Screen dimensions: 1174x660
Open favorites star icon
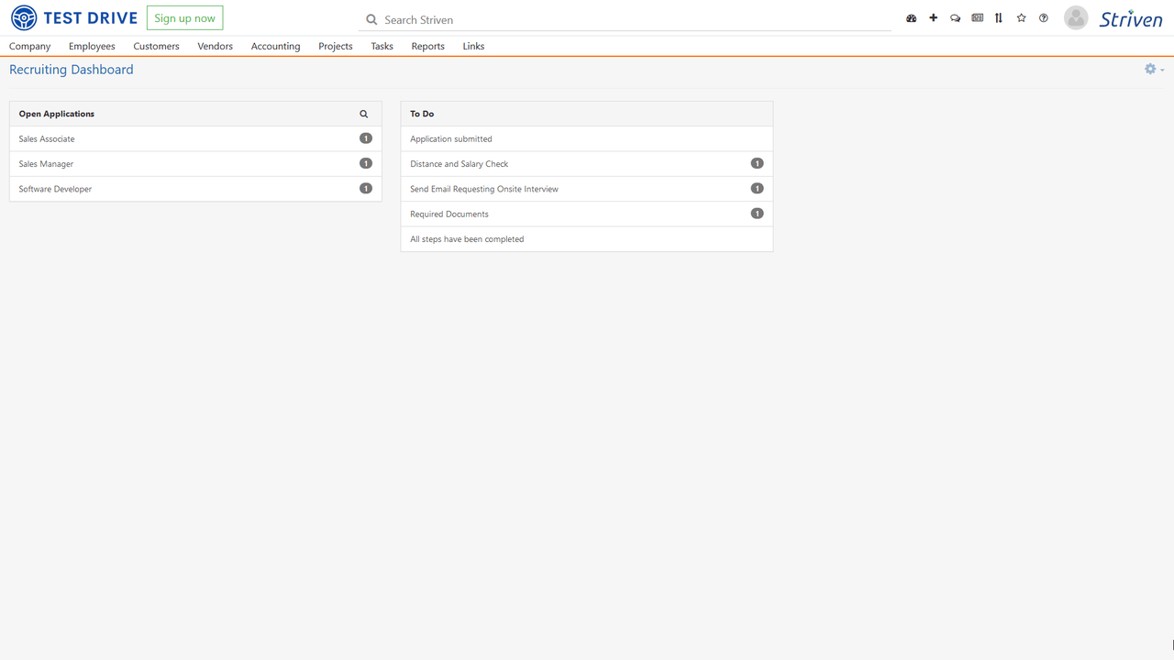[1021, 18]
